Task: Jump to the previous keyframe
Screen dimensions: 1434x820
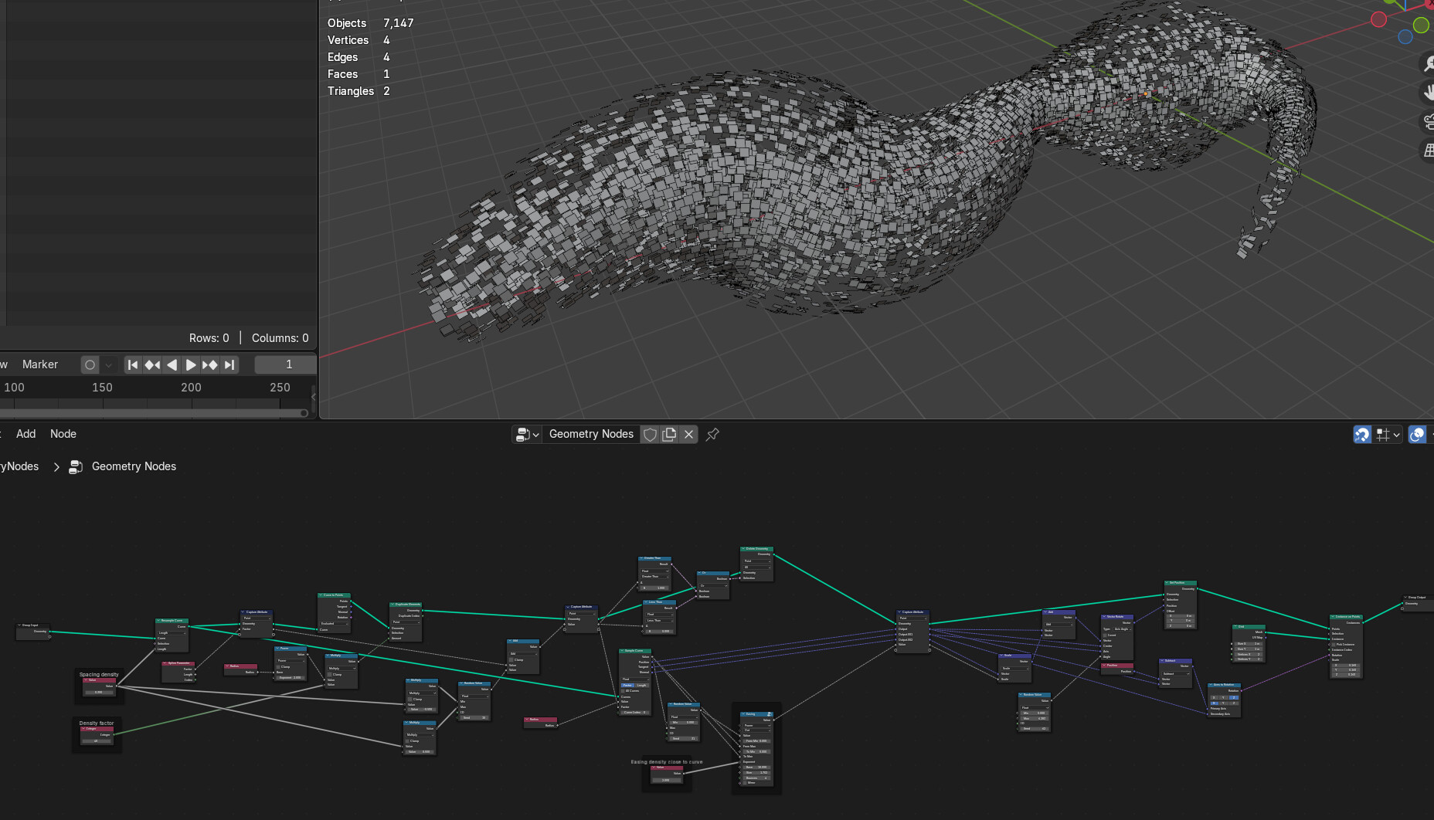Action: click(x=152, y=364)
